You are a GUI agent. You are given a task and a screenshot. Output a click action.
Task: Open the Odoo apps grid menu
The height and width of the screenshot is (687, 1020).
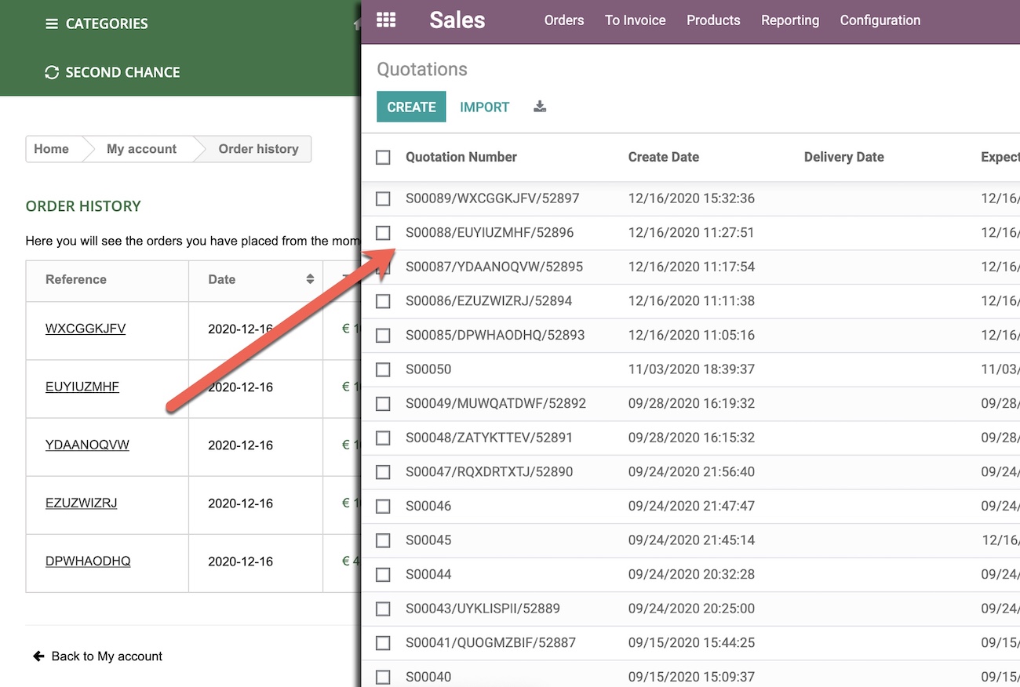385,20
